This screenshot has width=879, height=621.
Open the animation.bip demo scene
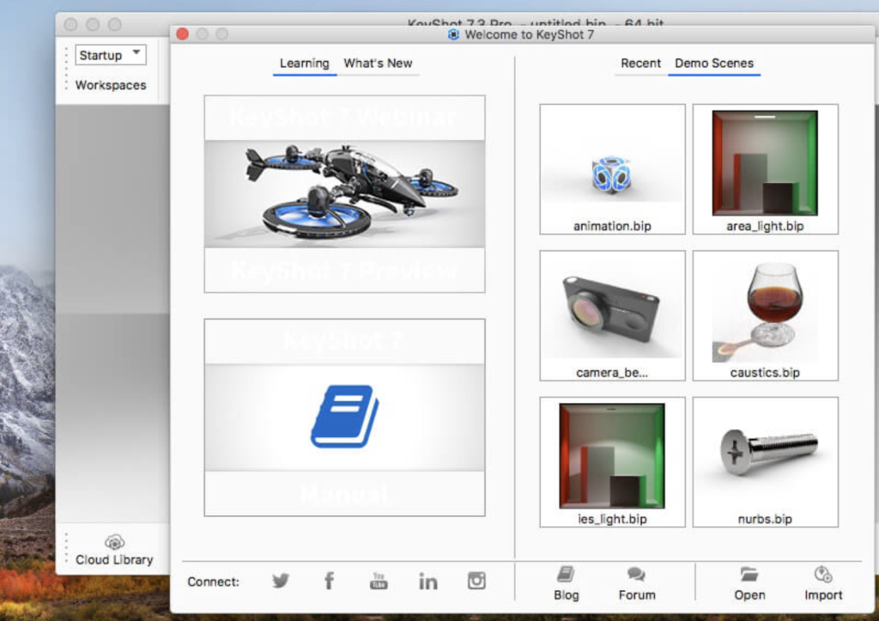612,169
